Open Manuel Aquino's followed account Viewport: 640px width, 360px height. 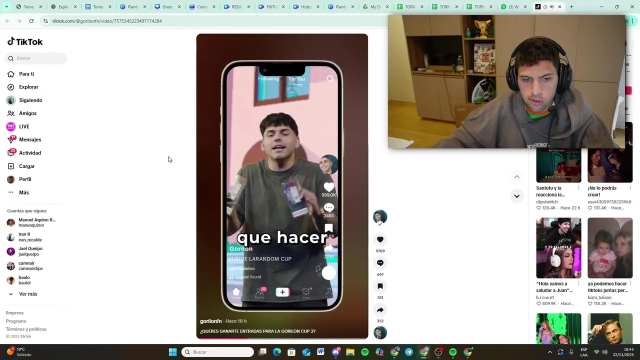coord(31,222)
